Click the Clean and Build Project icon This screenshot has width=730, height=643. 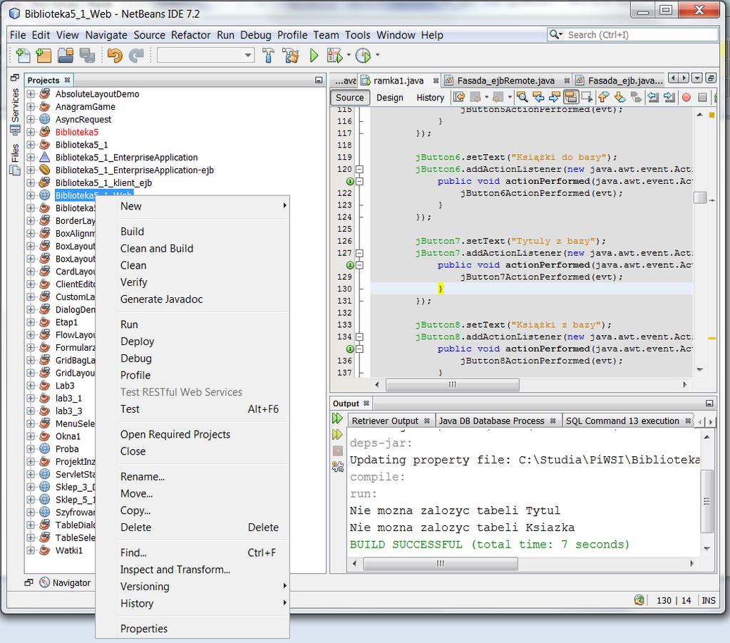point(291,56)
